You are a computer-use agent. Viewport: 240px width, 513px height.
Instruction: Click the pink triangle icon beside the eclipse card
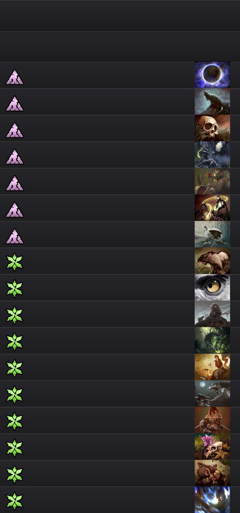click(15, 77)
